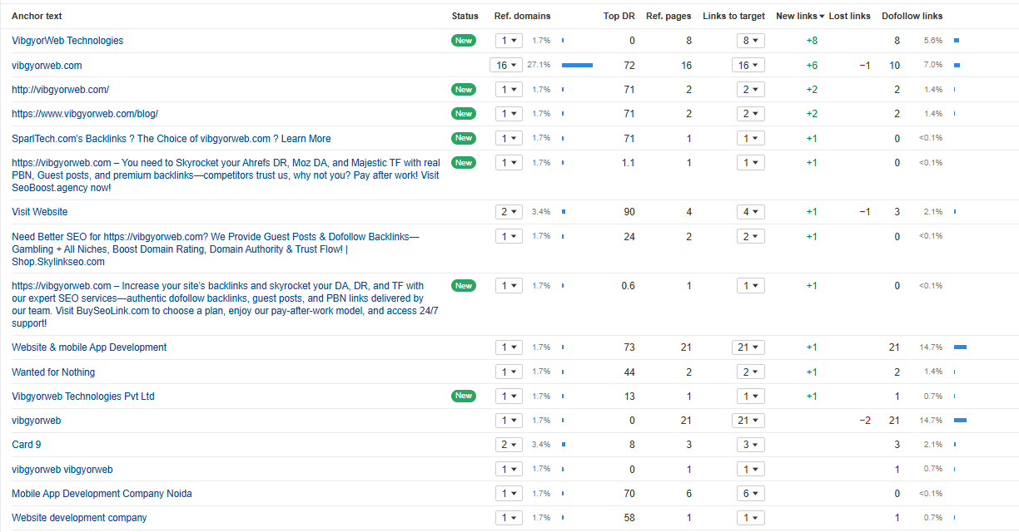
Task: Click the 27.1% ref domains bar for vibgyorweb.com
Action: pos(577,65)
